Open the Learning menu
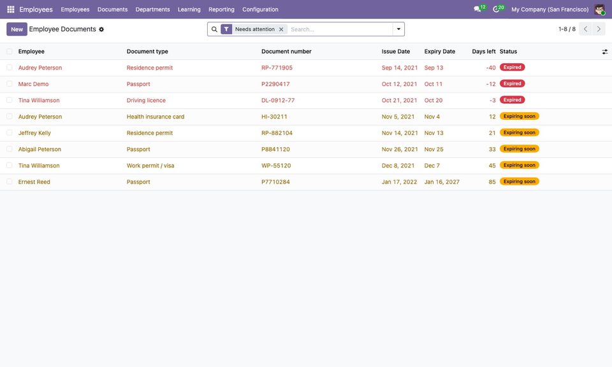 [x=189, y=10]
